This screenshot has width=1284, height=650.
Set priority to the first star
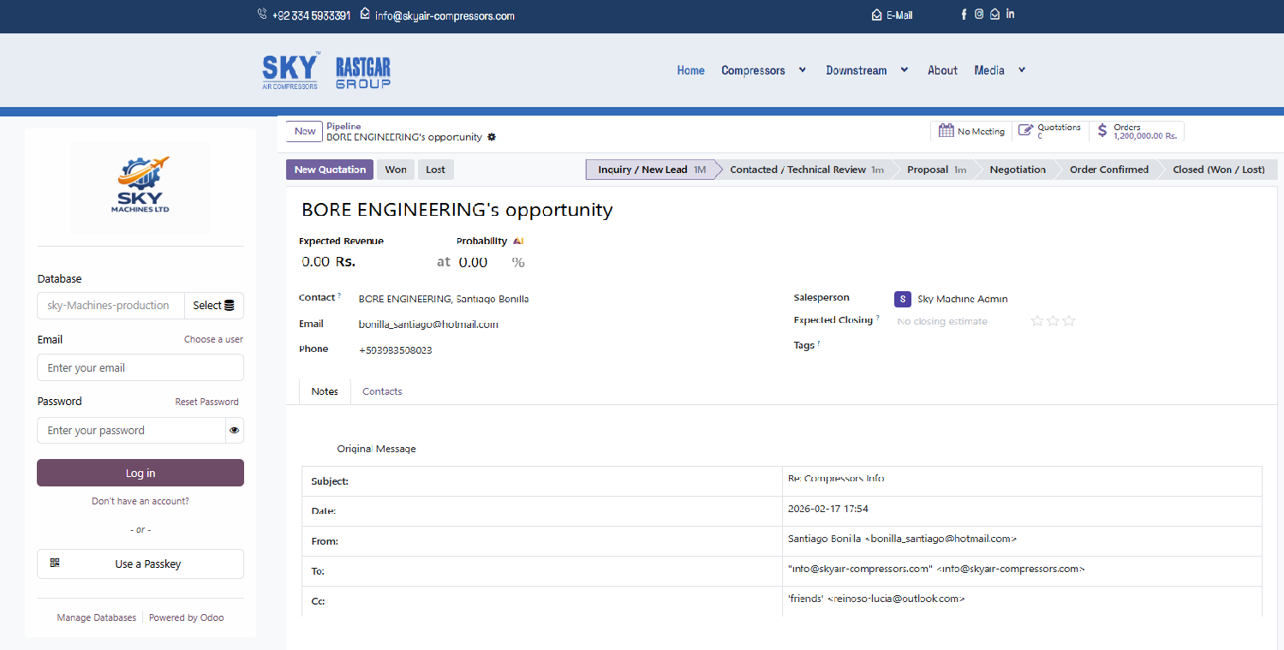click(1037, 321)
